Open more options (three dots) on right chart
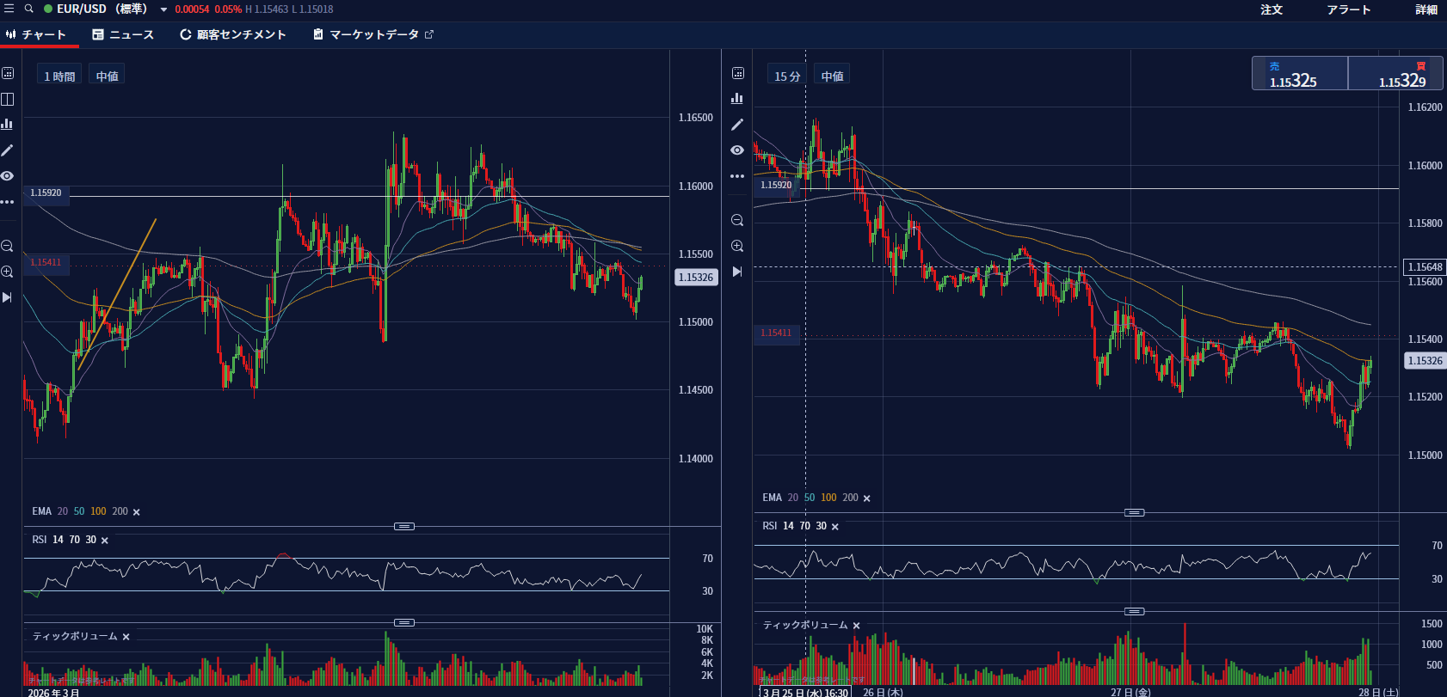The height and width of the screenshot is (697, 1447). (737, 176)
